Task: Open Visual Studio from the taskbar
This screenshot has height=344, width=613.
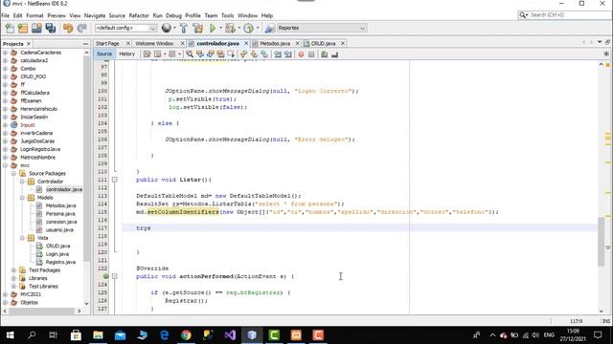Action: pyautogui.click(x=230, y=335)
